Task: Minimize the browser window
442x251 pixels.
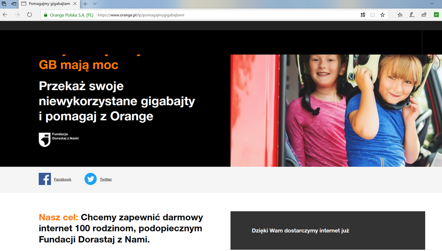Action: (x=432, y=4)
